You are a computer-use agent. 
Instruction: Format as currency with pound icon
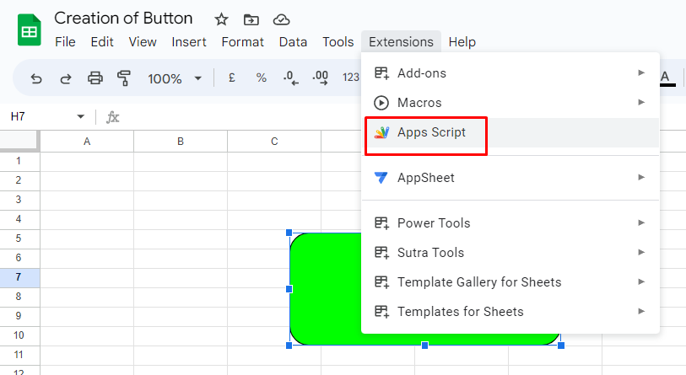[232, 78]
